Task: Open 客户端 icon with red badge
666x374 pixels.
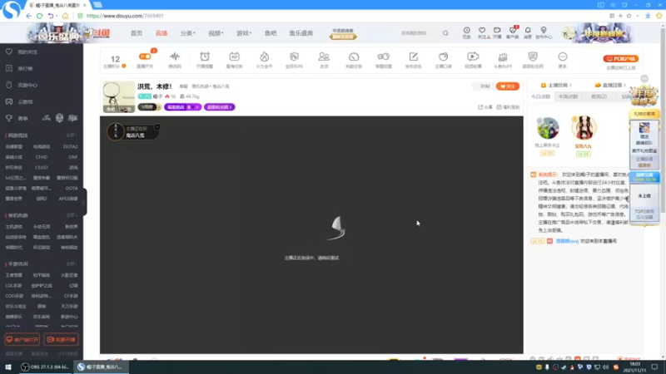Action: (x=513, y=31)
